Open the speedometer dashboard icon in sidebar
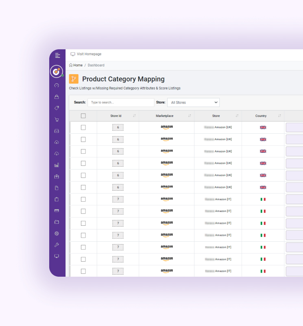This screenshot has height=326, width=303. coord(57,86)
